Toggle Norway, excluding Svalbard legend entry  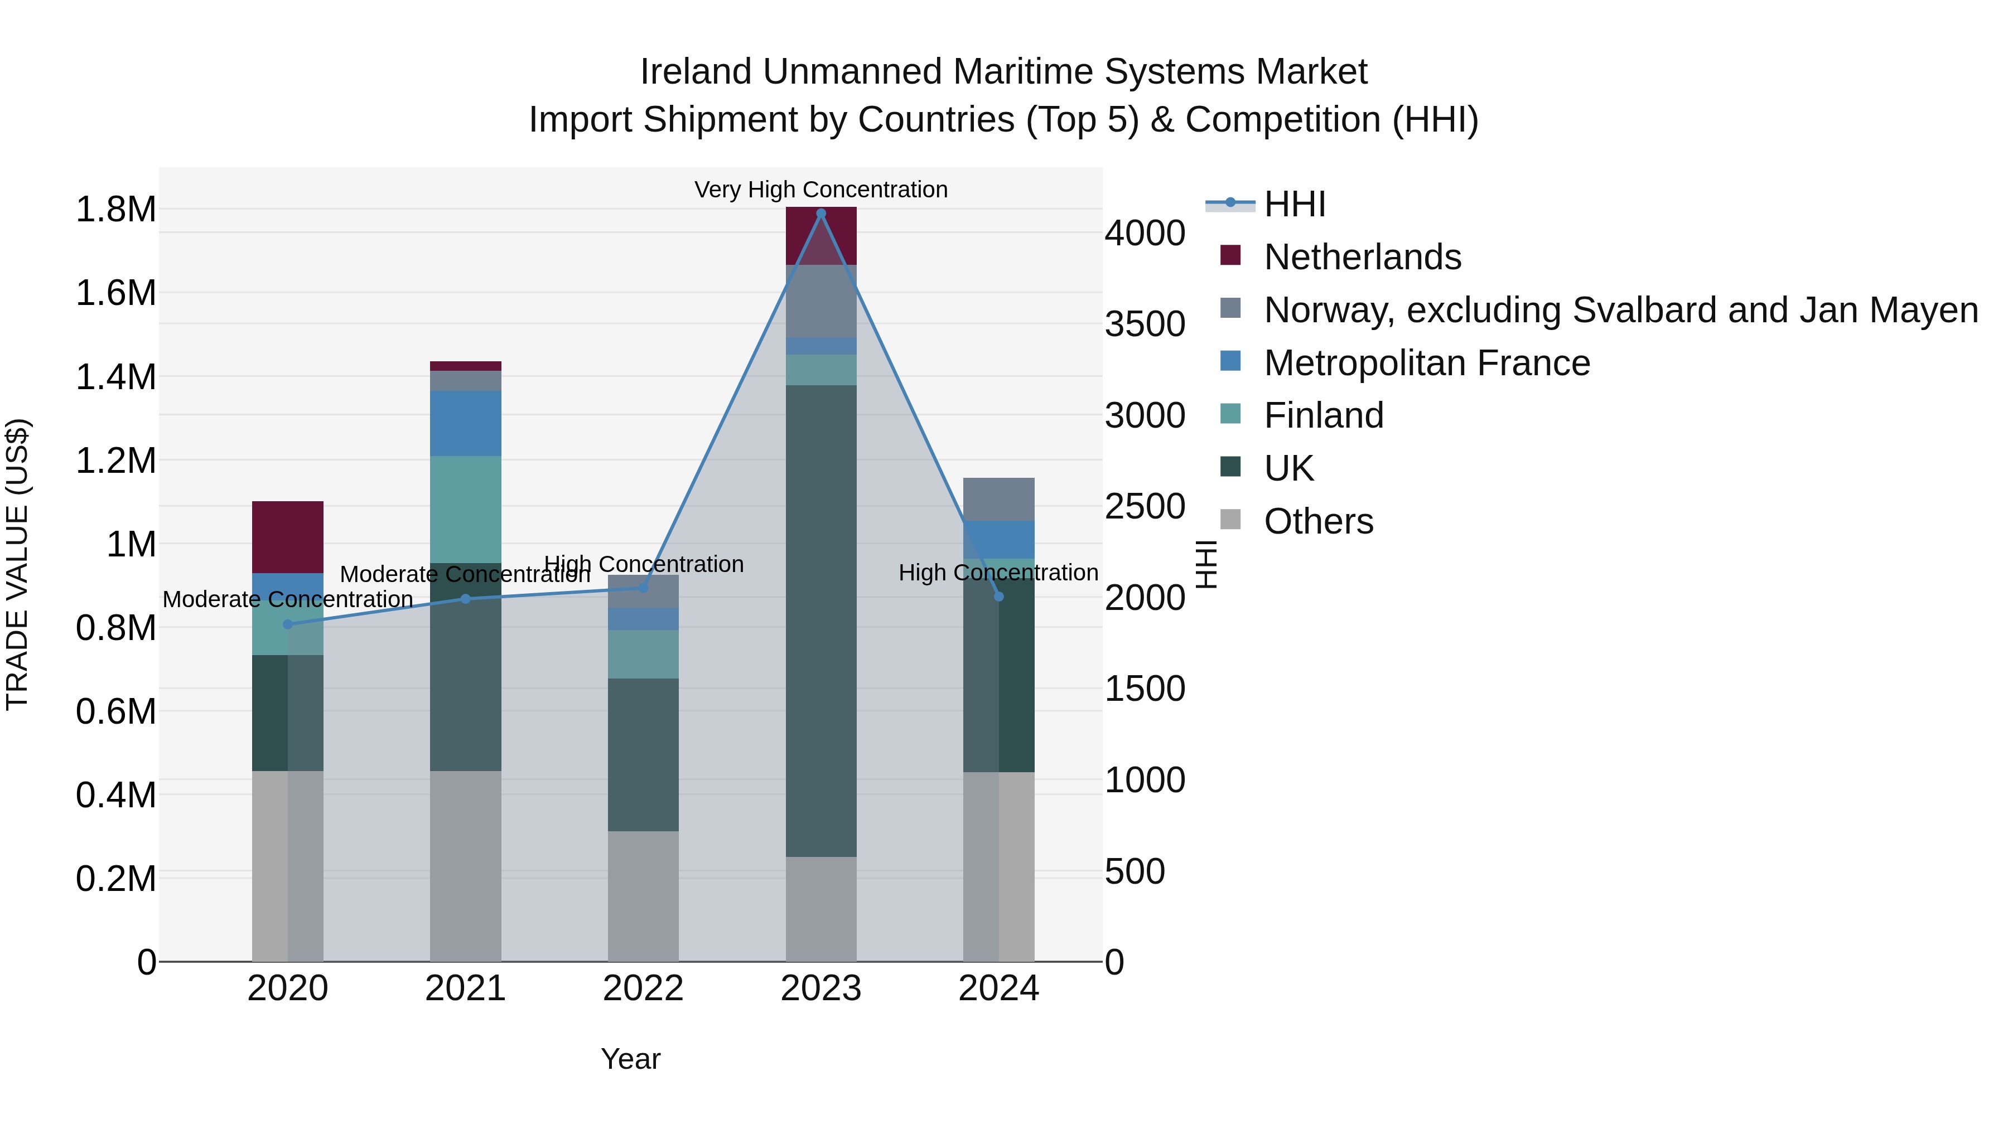[x=1599, y=309]
